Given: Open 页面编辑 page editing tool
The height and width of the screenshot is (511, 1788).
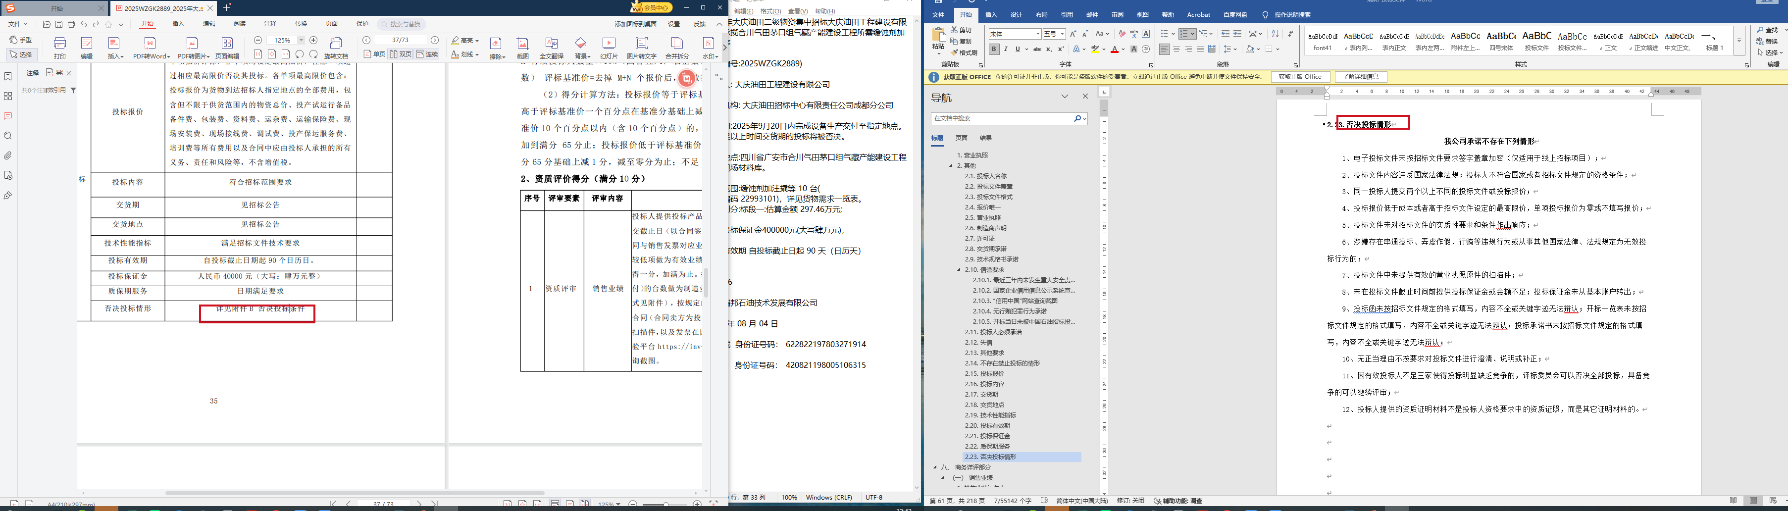Looking at the screenshot, I should 227,47.
